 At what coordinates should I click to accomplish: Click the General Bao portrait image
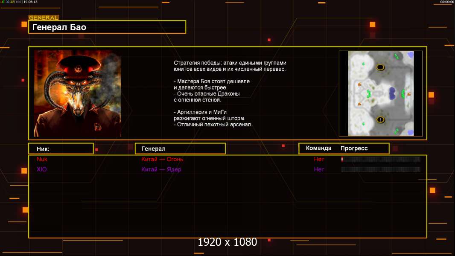tap(78, 93)
